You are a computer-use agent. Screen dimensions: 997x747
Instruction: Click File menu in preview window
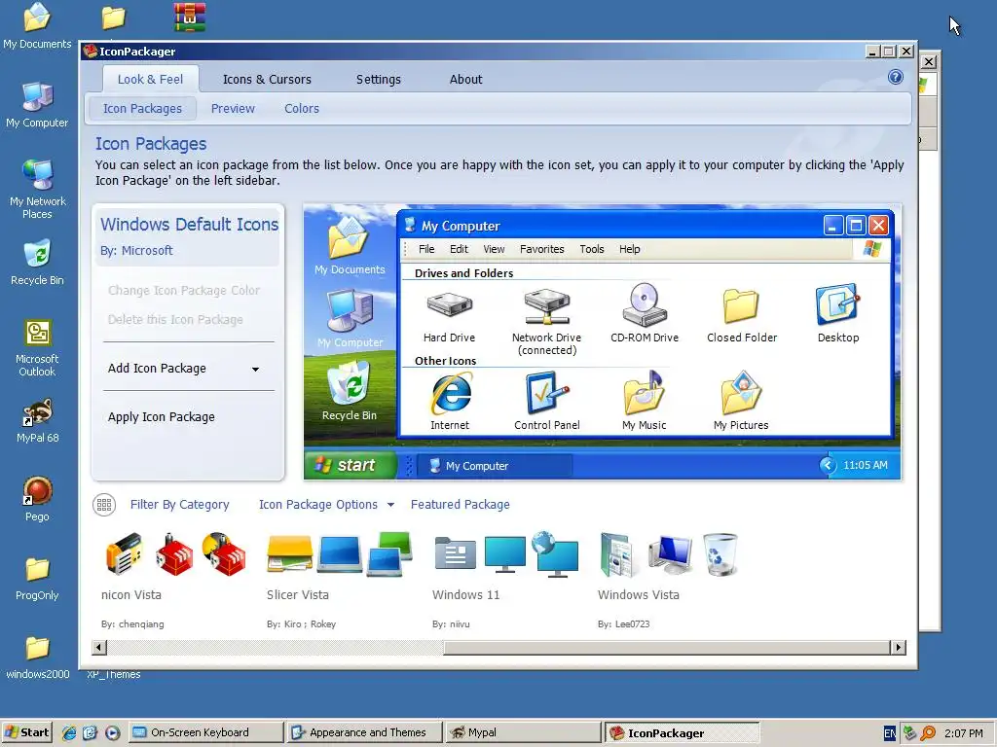pyautogui.click(x=426, y=249)
